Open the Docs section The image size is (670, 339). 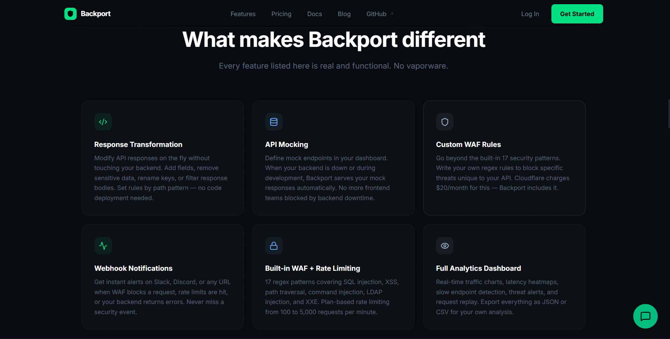[x=314, y=14]
